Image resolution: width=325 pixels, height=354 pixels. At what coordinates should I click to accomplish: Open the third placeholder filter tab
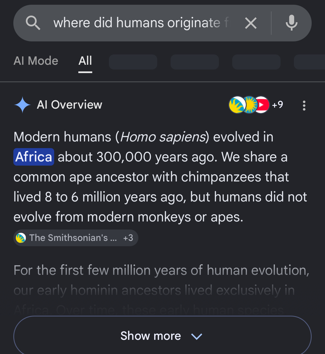coord(256,62)
